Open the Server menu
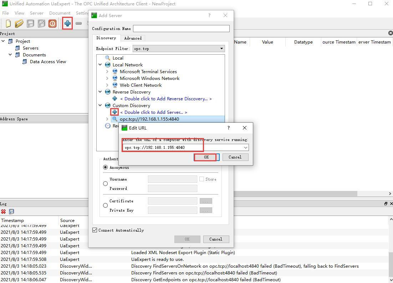Image resolution: width=393 pixels, height=283 pixels. point(37,13)
